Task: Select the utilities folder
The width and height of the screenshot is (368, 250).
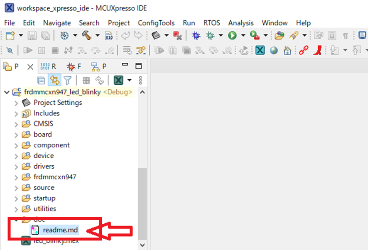Action: tap(45, 209)
